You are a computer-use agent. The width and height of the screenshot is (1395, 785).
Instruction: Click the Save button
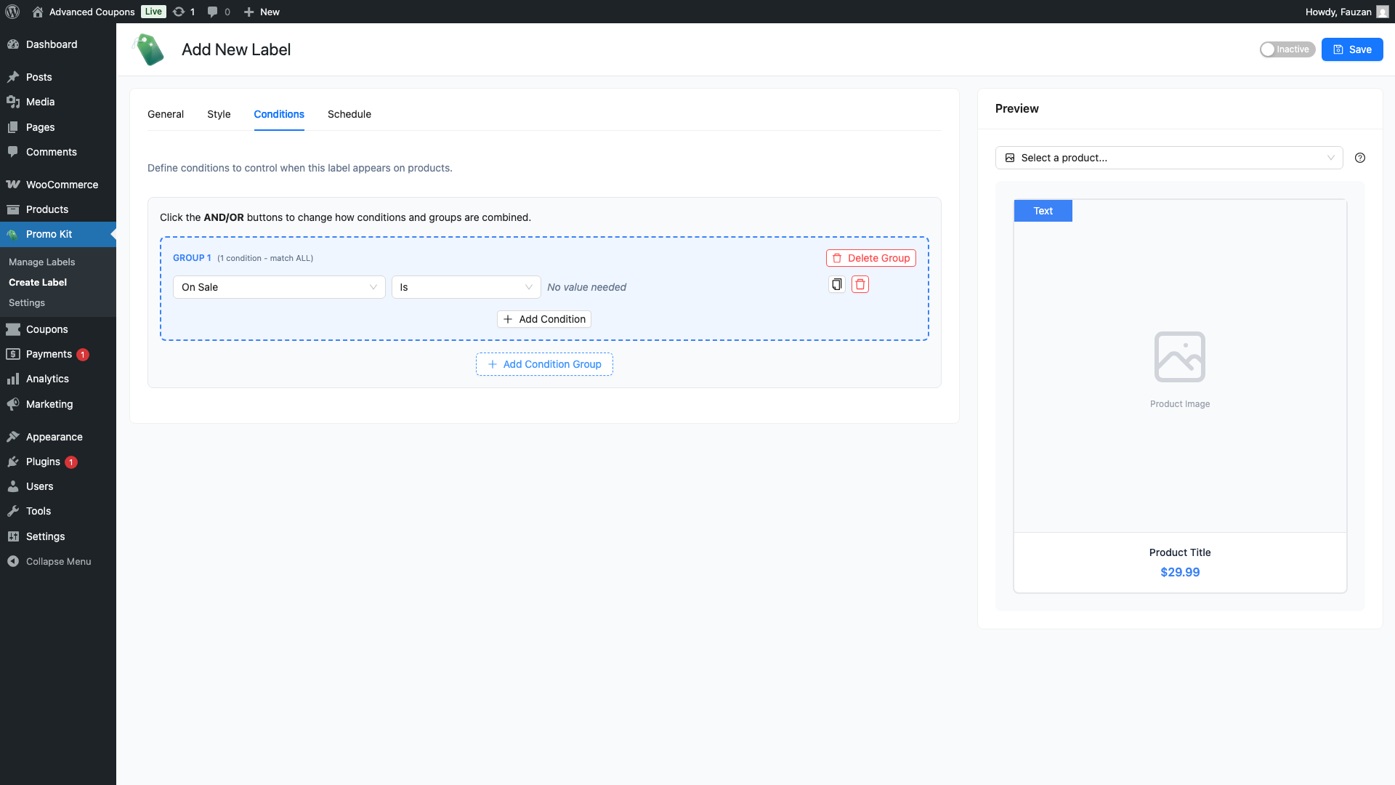tap(1352, 49)
